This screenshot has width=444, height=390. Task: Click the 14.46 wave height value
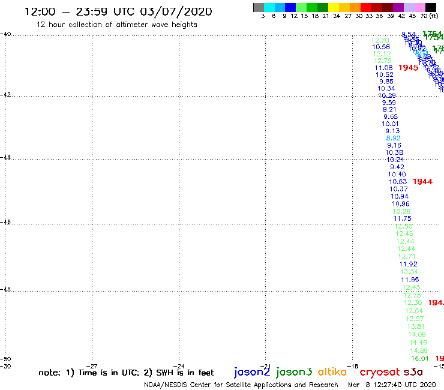[418, 343]
